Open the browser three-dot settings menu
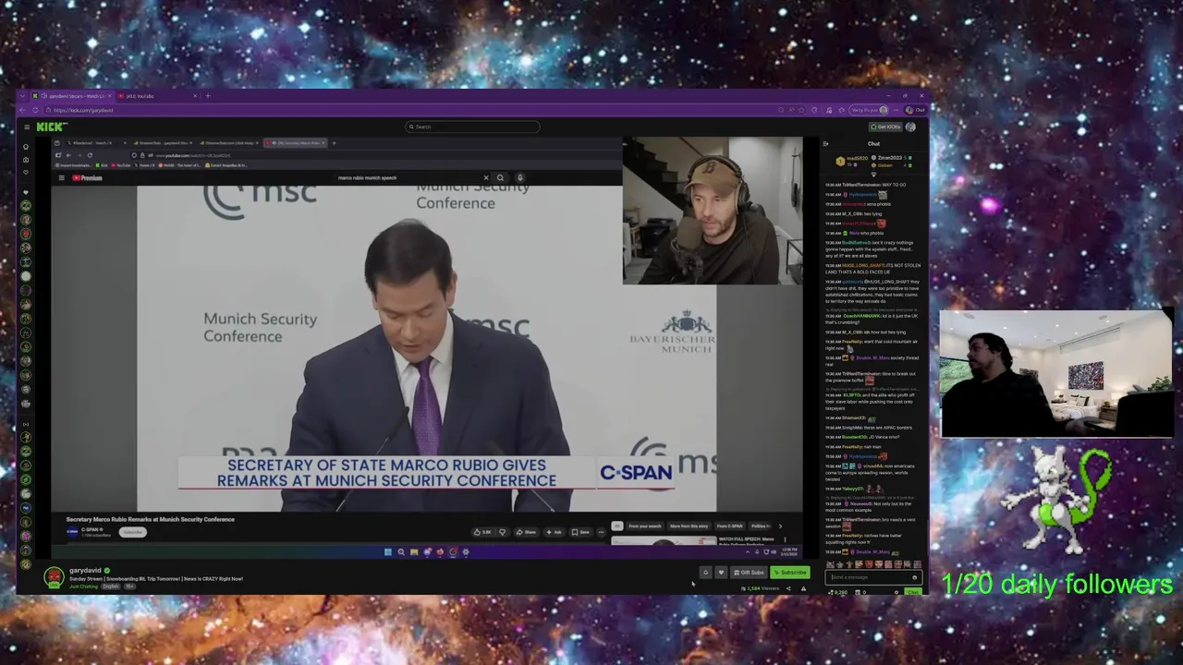The width and height of the screenshot is (1183, 665). point(896,110)
